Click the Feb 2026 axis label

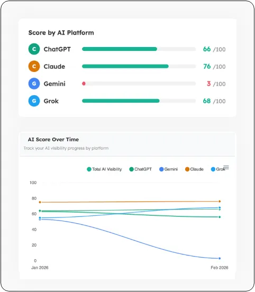220,268
